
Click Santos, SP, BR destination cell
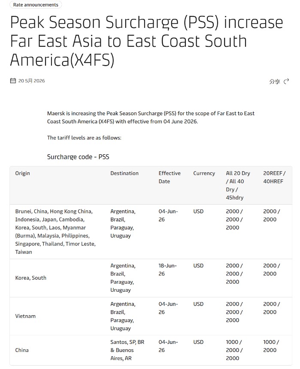127,350
